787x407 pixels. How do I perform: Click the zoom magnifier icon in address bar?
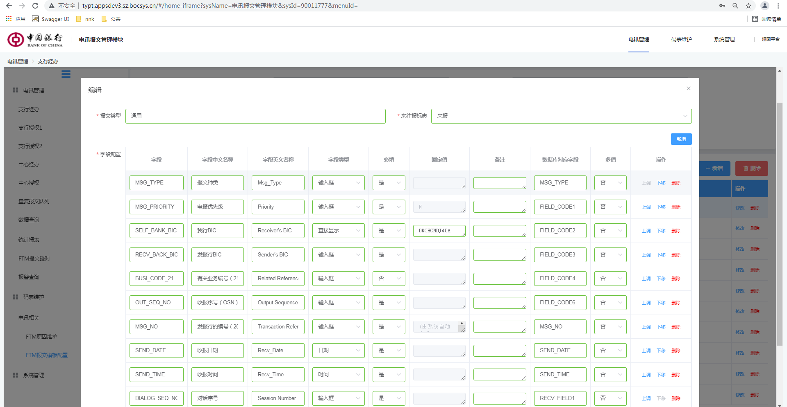coord(735,6)
